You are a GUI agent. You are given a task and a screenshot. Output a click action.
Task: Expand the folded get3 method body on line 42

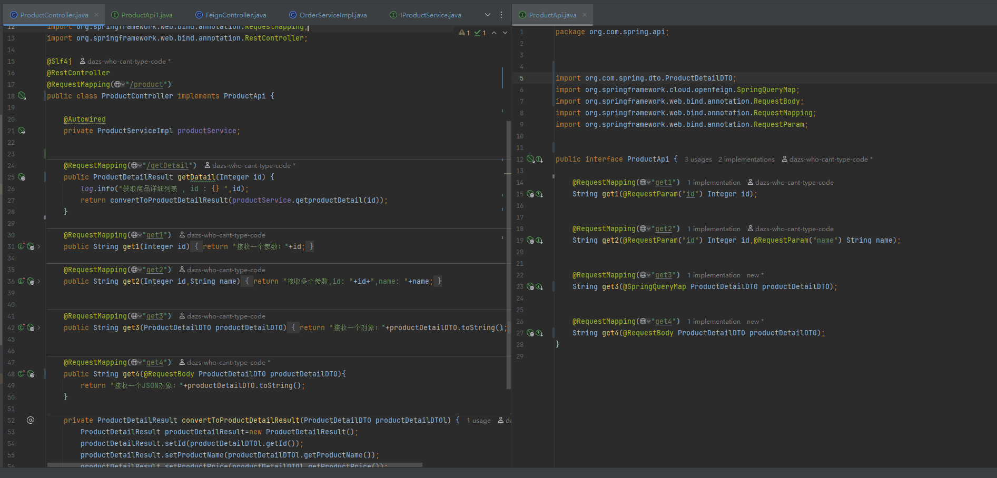[39, 327]
